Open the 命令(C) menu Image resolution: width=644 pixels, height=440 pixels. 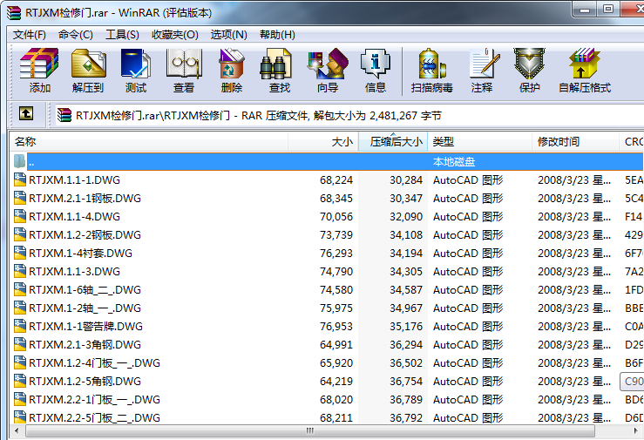tap(76, 35)
